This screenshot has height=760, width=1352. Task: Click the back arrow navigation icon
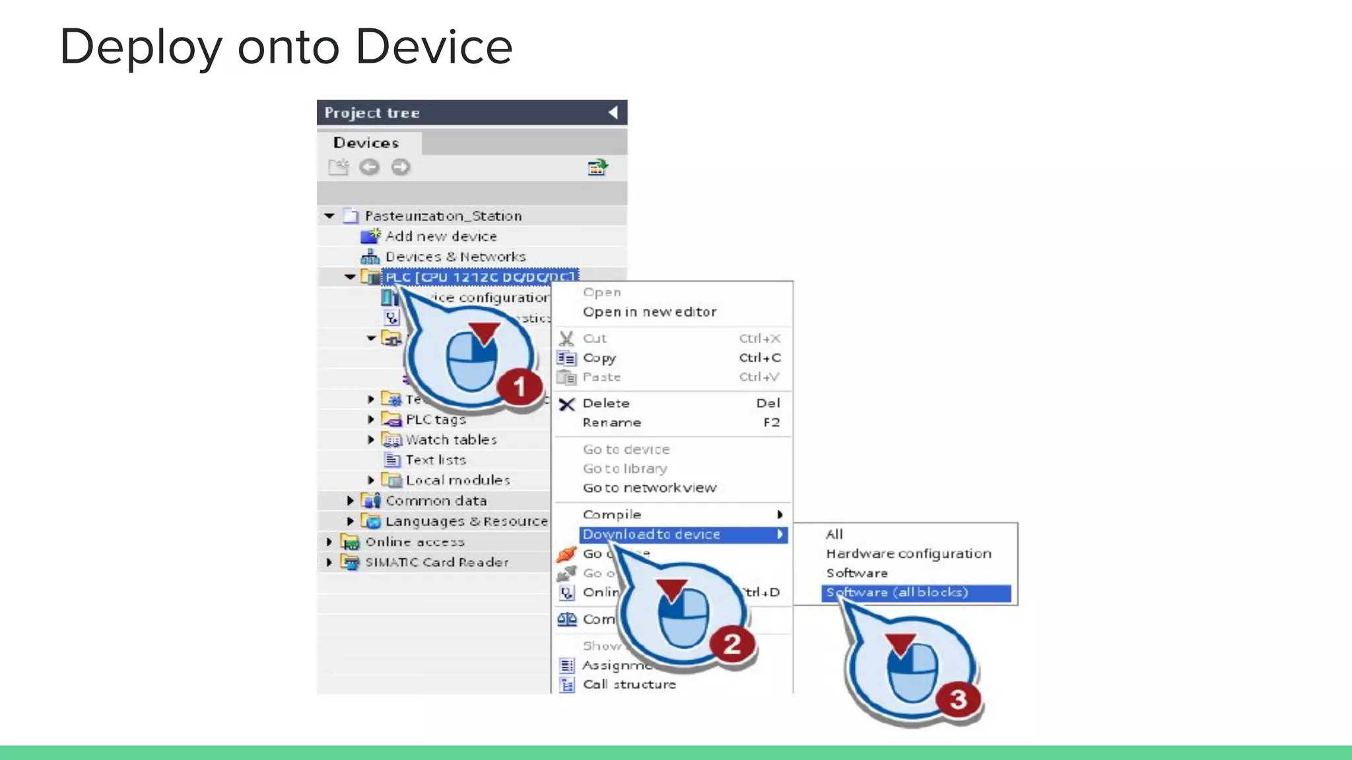pyautogui.click(x=369, y=168)
